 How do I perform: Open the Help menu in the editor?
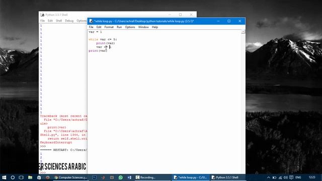point(155,27)
